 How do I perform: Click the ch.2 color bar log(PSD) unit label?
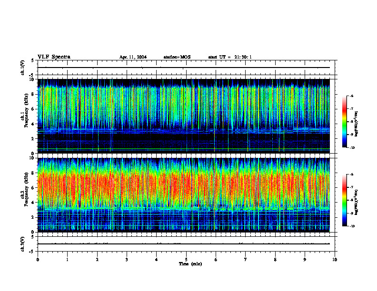click(357, 203)
